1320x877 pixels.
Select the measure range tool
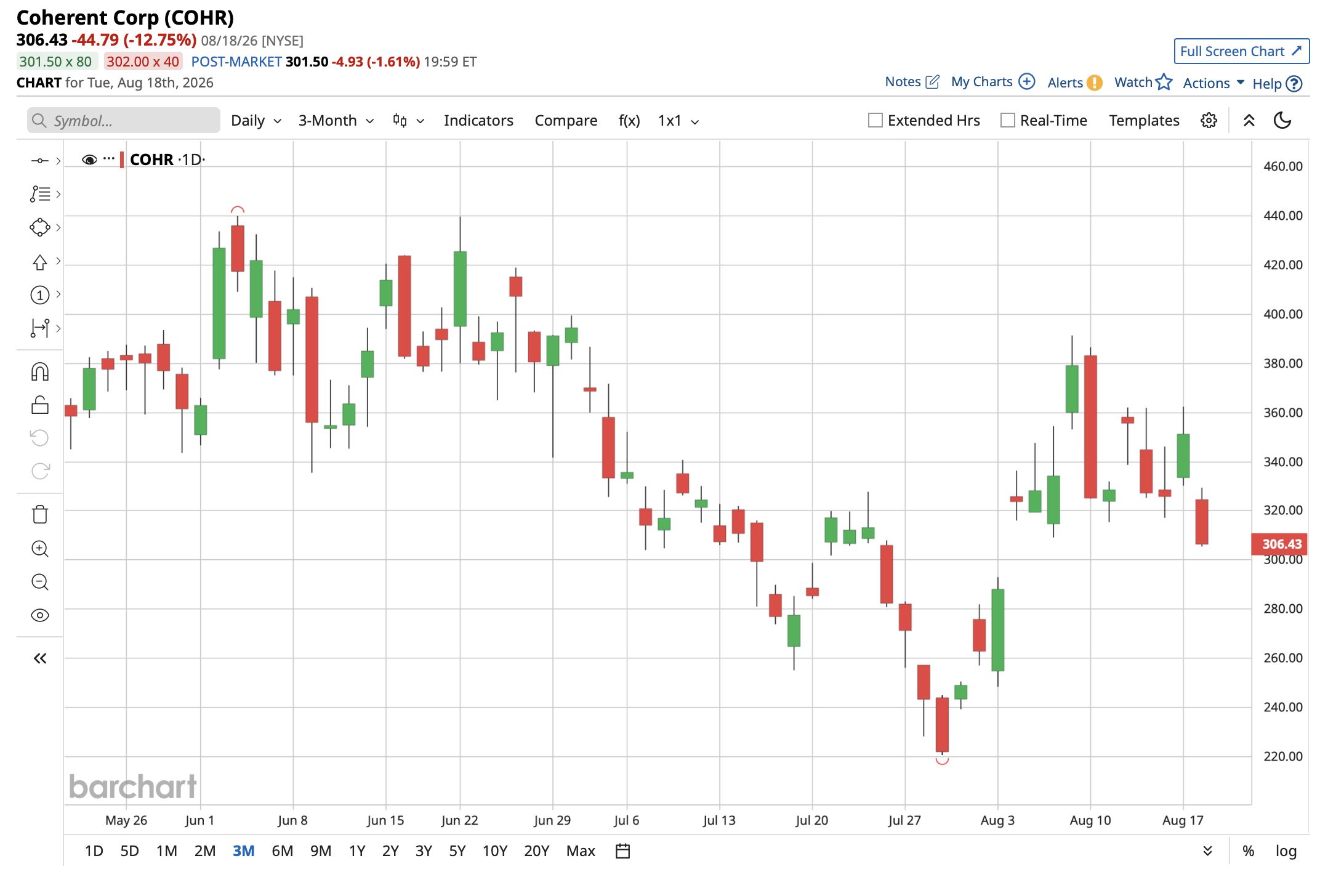(x=40, y=328)
